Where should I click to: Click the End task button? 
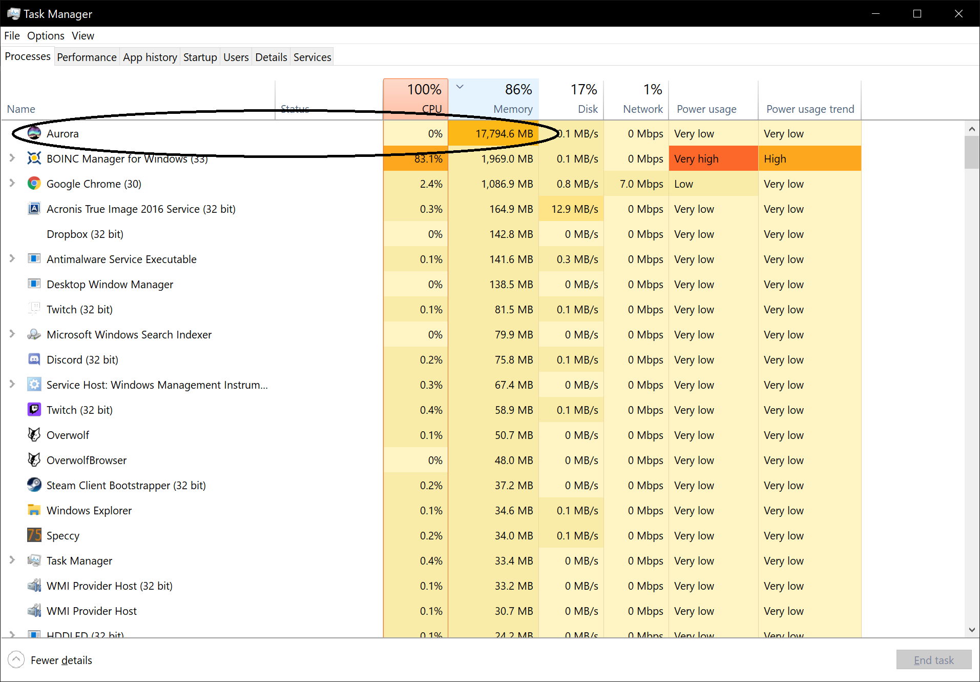(x=933, y=660)
